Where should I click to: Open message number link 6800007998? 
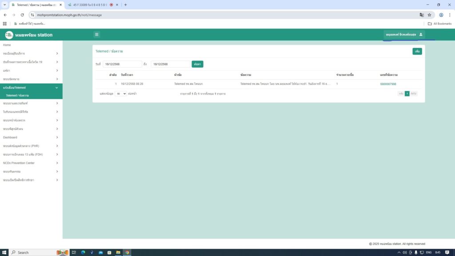[x=388, y=84]
